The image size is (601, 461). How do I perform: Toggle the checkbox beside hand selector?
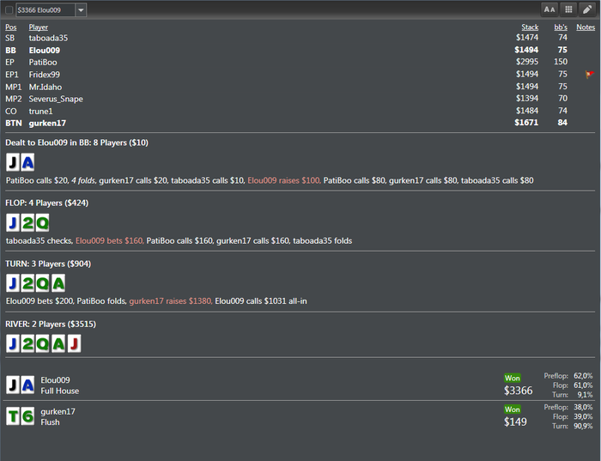(x=9, y=10)
